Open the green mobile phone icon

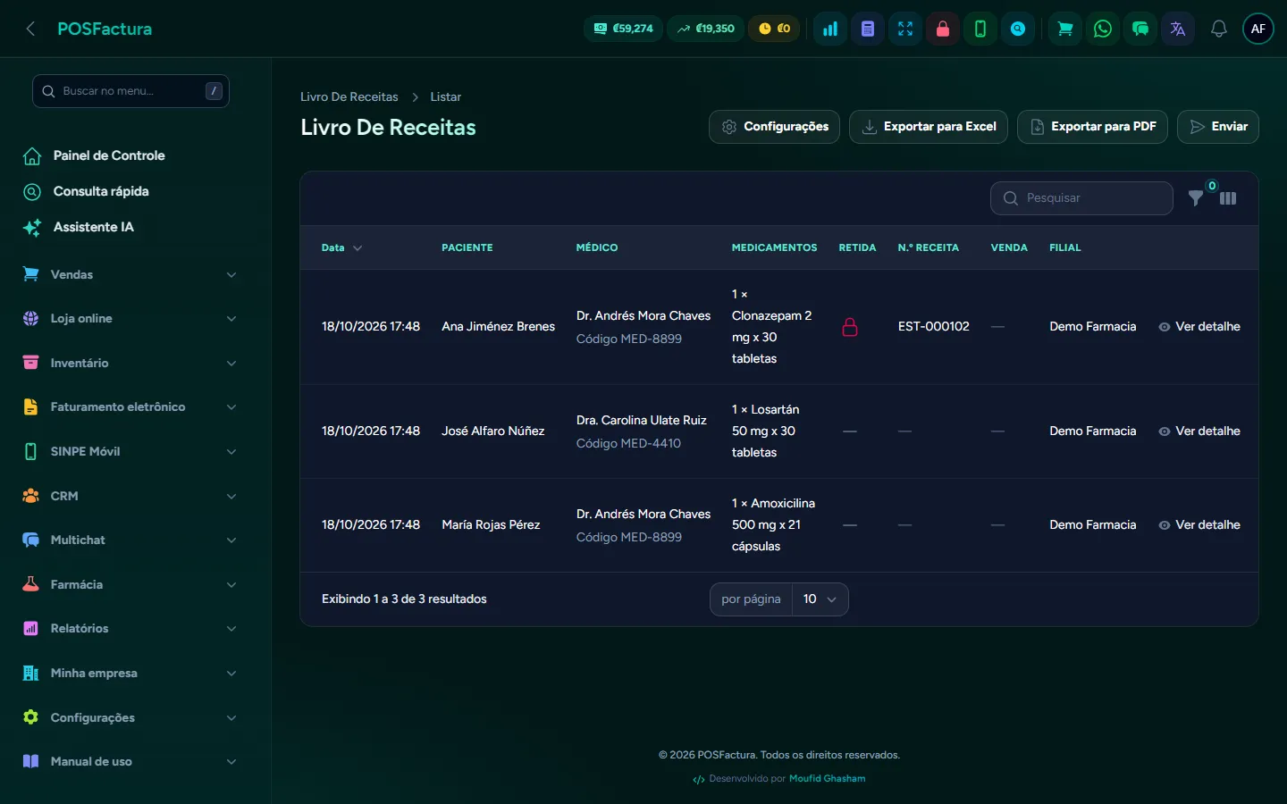click(980, 29)
